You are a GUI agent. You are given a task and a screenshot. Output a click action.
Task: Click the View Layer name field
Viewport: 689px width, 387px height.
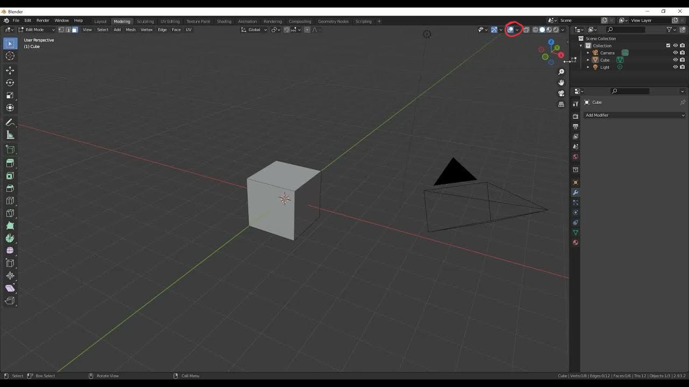click(650, 20)
